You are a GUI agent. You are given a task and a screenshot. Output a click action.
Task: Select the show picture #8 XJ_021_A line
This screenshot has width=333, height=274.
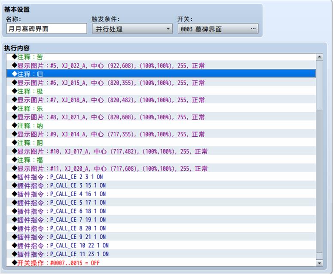click(161, 117)
